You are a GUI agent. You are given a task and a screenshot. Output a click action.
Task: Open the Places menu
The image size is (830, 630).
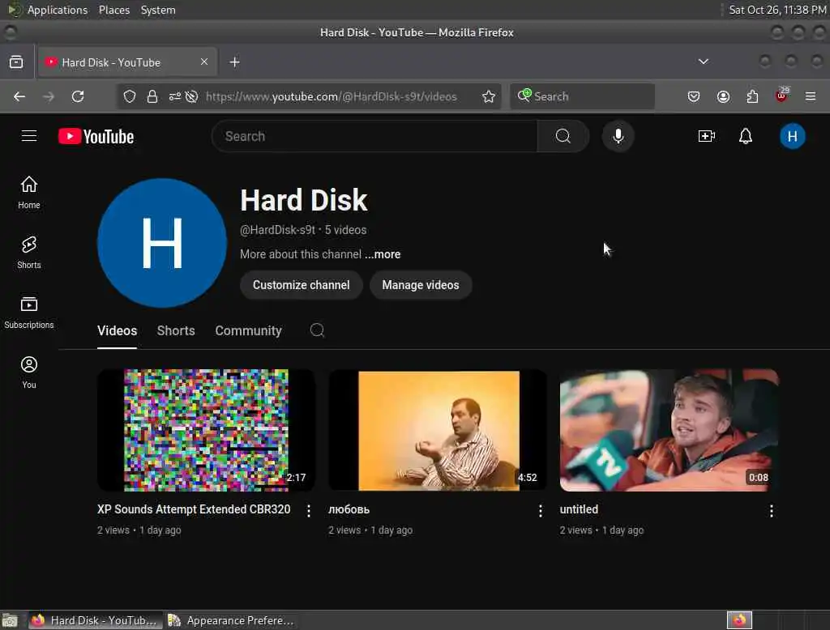coord(114,10)
